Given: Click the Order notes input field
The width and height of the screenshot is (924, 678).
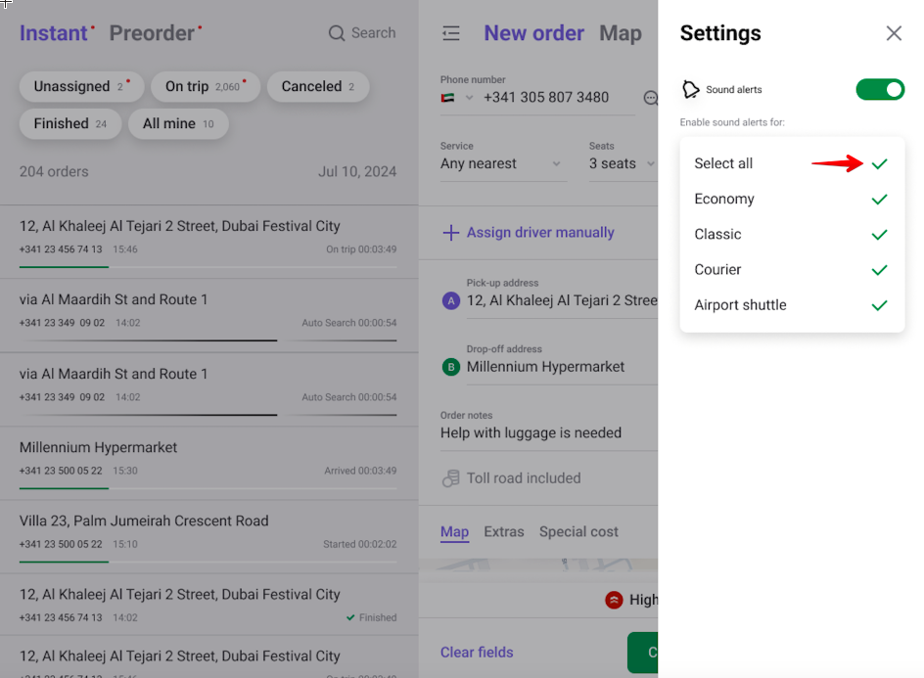Looking at the screenshot, I should click(544, 433).
